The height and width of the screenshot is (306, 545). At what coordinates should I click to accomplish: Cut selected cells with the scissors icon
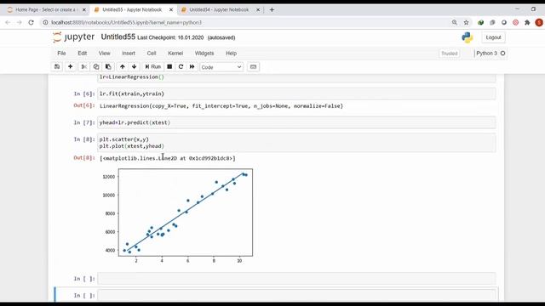[83, 66]
